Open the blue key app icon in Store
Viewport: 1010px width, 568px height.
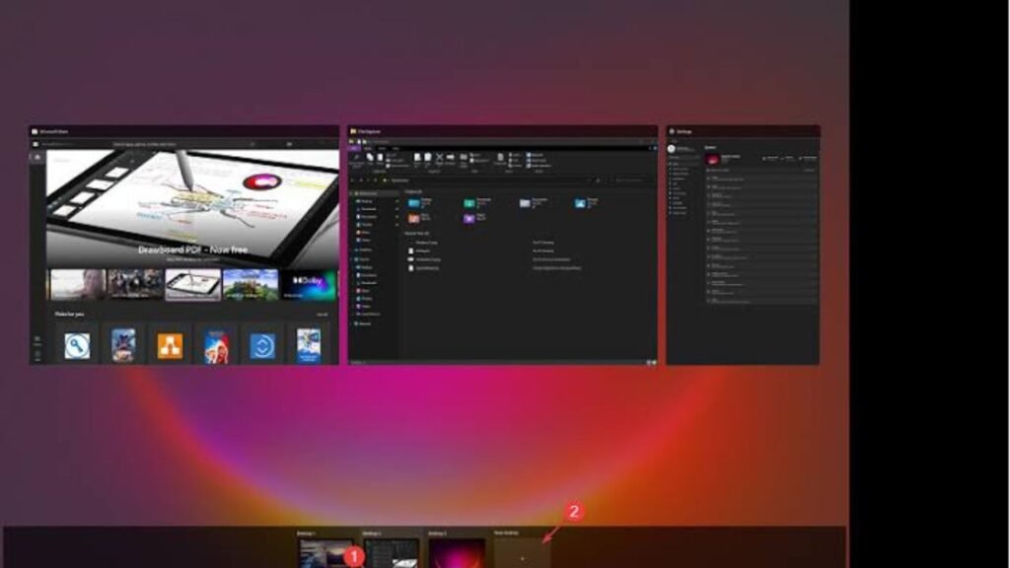click(77, 346)
